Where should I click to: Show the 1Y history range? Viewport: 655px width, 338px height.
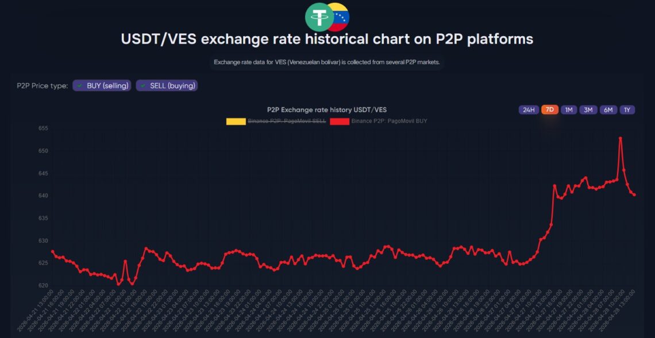[x=627, y=110]
